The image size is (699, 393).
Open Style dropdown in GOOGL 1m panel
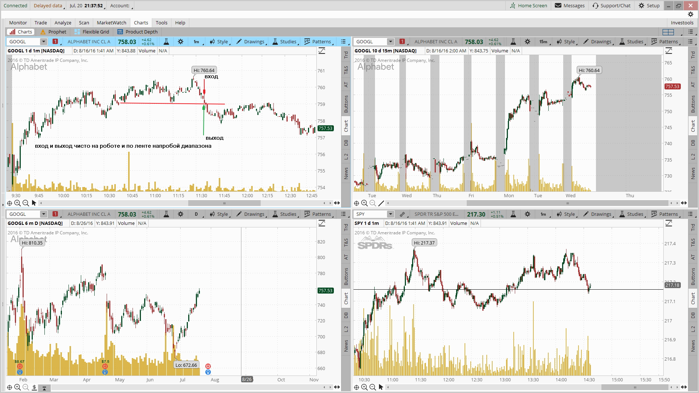pyautogui.click(x=220, y=41)
